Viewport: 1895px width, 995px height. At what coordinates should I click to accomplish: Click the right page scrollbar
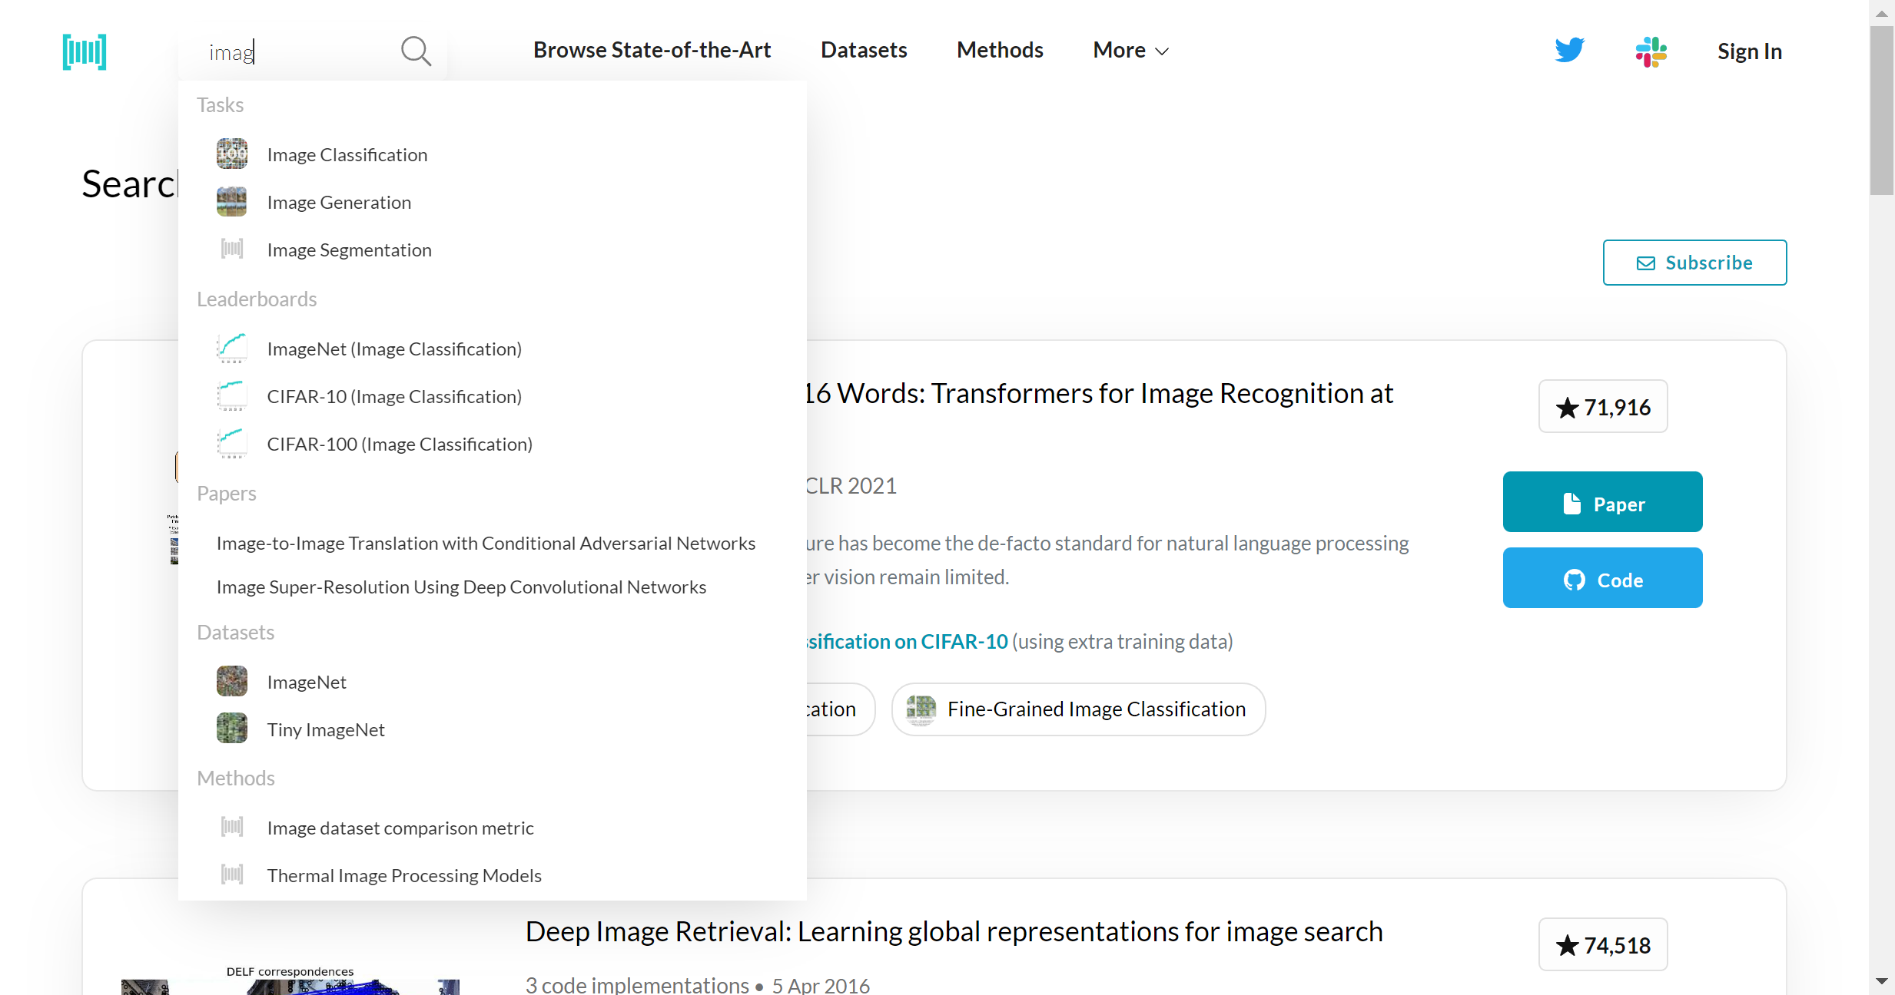click(1881, 107)
